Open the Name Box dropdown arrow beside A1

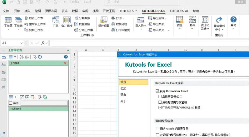(x=22, y=43)
